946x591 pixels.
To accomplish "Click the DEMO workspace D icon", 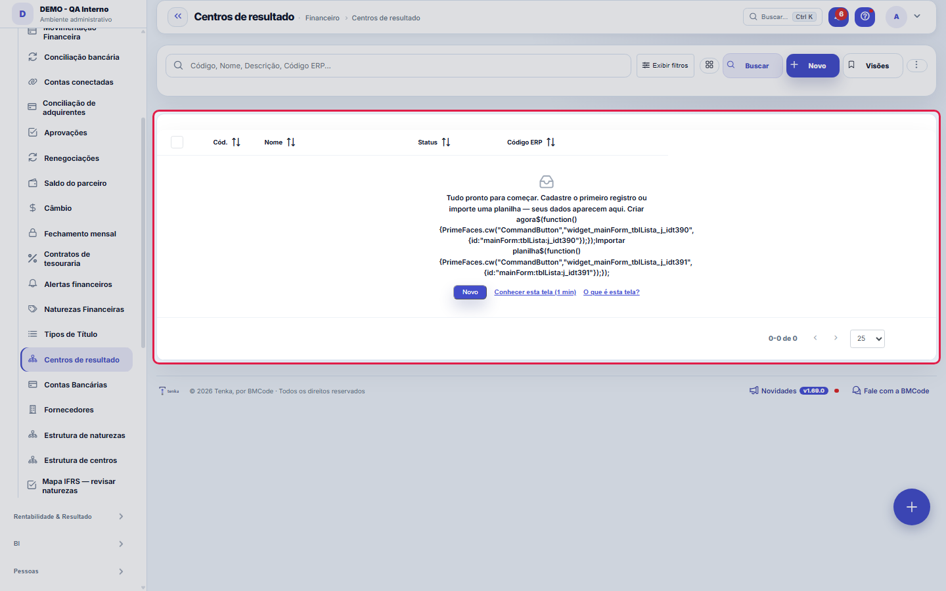I will coord(22,14).
